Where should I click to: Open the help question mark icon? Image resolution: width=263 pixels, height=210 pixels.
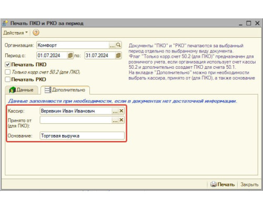pos(36,33)
